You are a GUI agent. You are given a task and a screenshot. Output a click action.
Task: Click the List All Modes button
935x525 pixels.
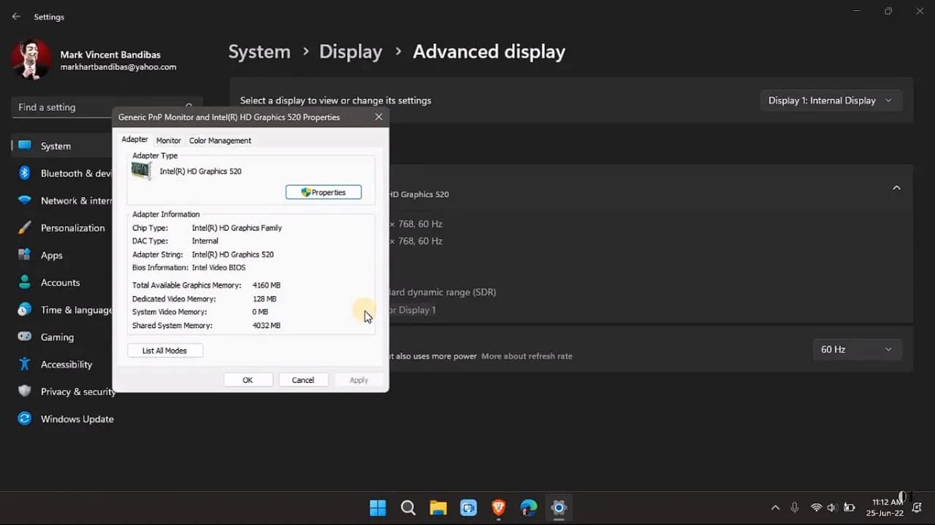tap(164, 350)
